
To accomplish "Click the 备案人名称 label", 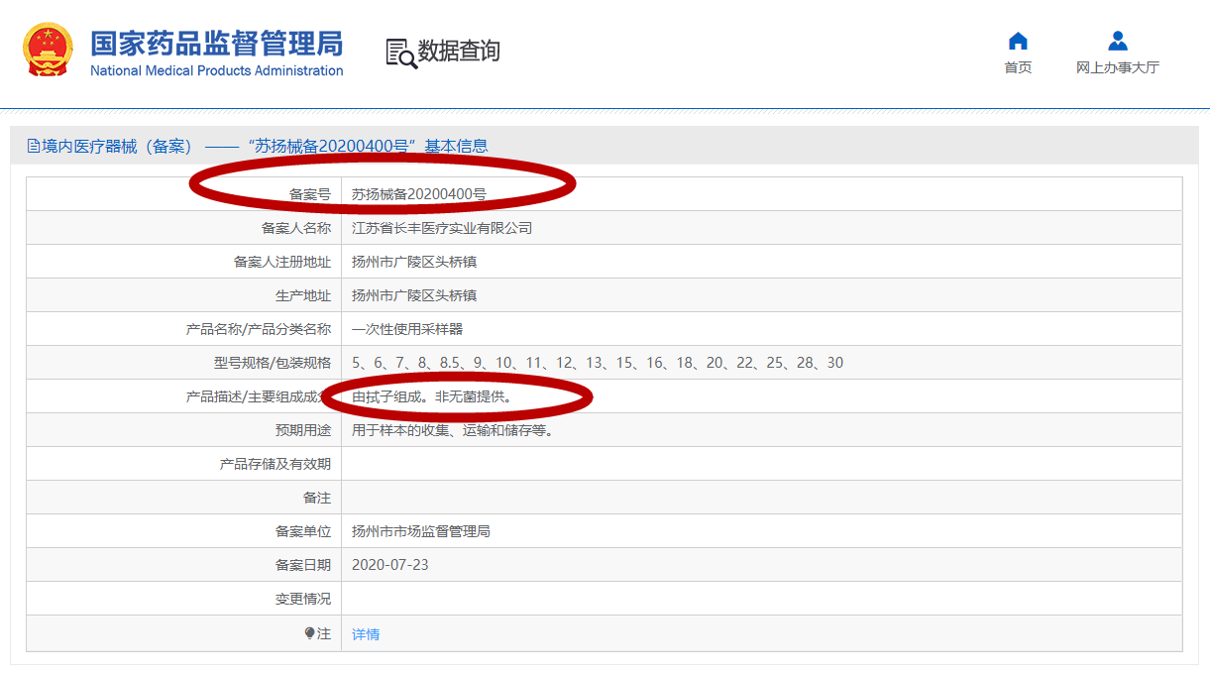I will coord(296,228).
